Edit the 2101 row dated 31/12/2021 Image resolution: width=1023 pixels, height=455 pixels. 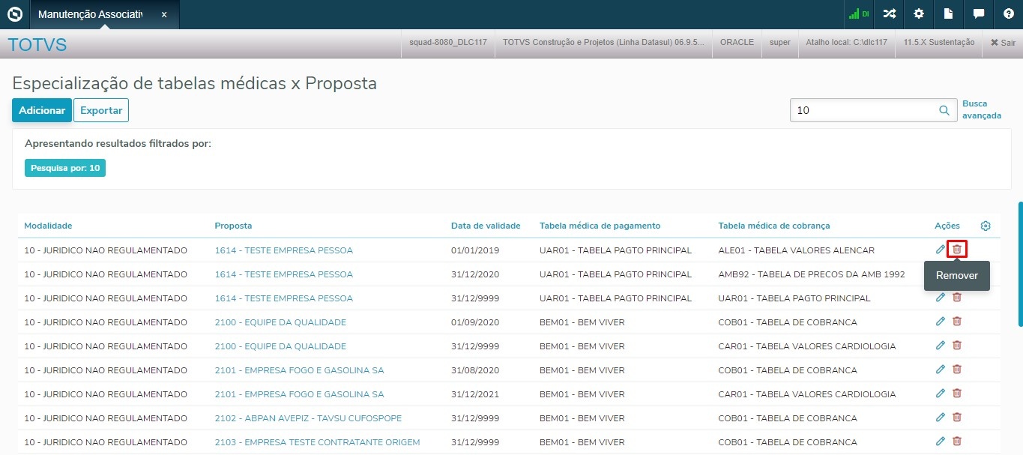[x=941, y=394]
